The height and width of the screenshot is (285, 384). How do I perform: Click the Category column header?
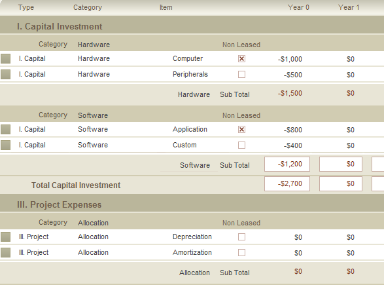coord(88,7)
